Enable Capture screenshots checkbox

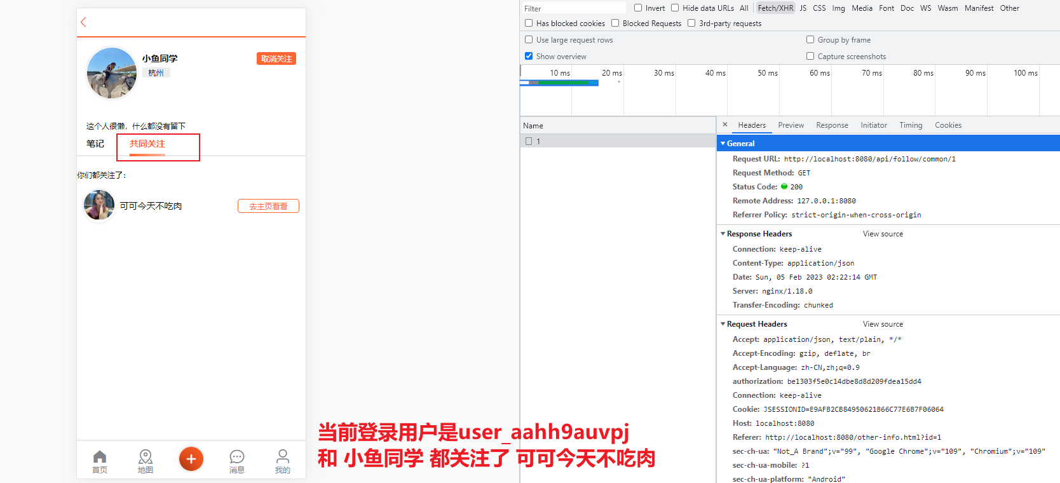810,56
